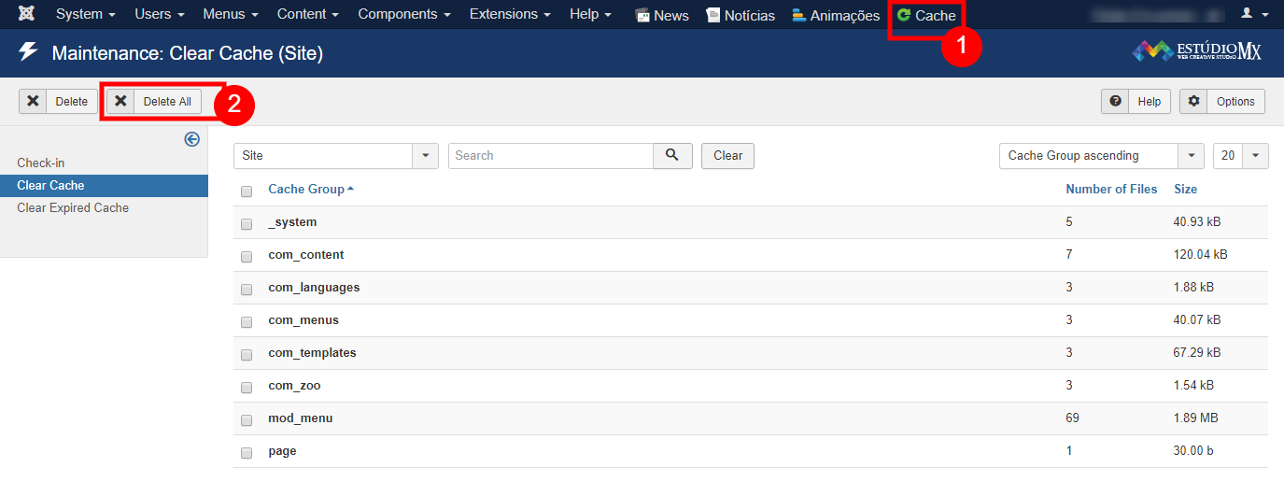
Task: Click the Joomla logo icon
Action: point(27,15)
